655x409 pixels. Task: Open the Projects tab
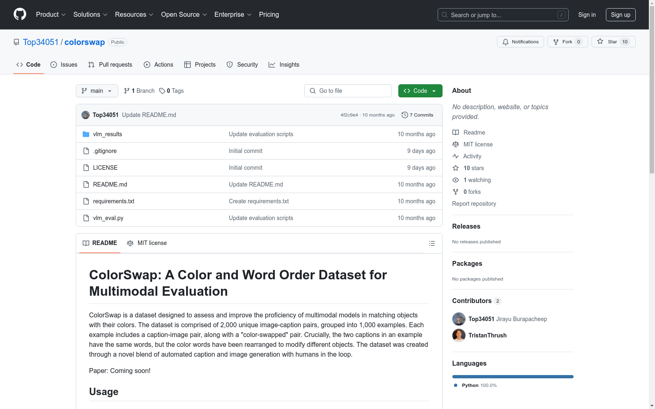coord(200,65)
